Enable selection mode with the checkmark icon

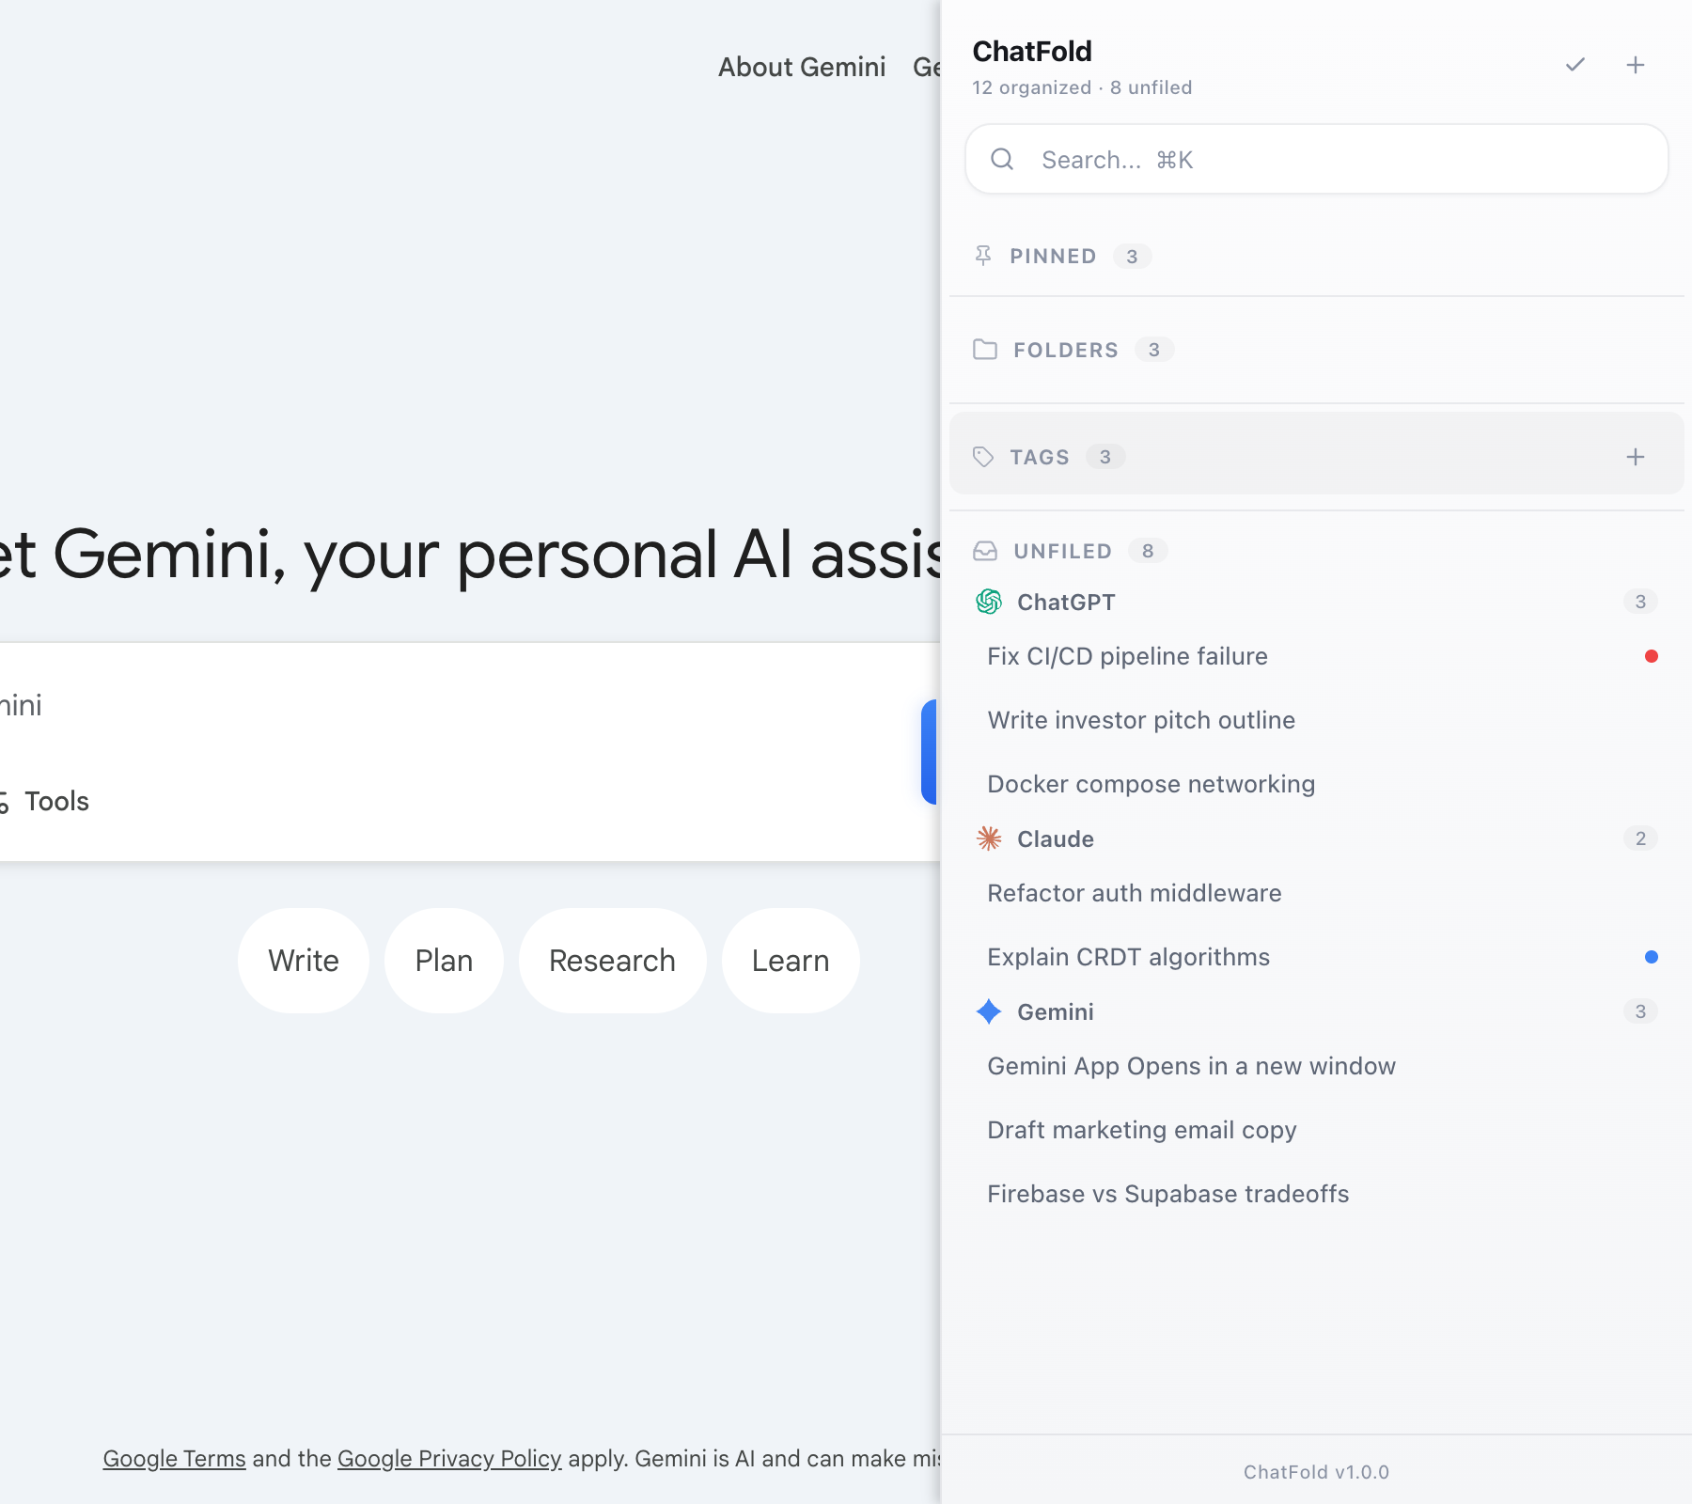pos(1575,64)
